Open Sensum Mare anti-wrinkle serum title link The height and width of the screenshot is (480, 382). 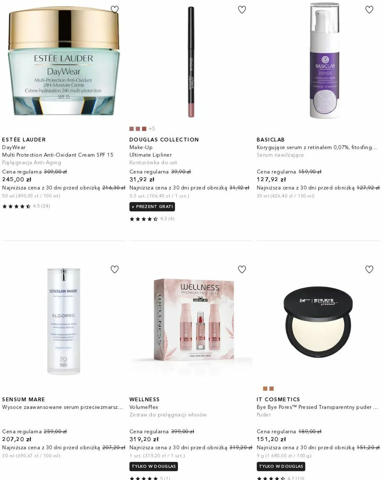63,407
